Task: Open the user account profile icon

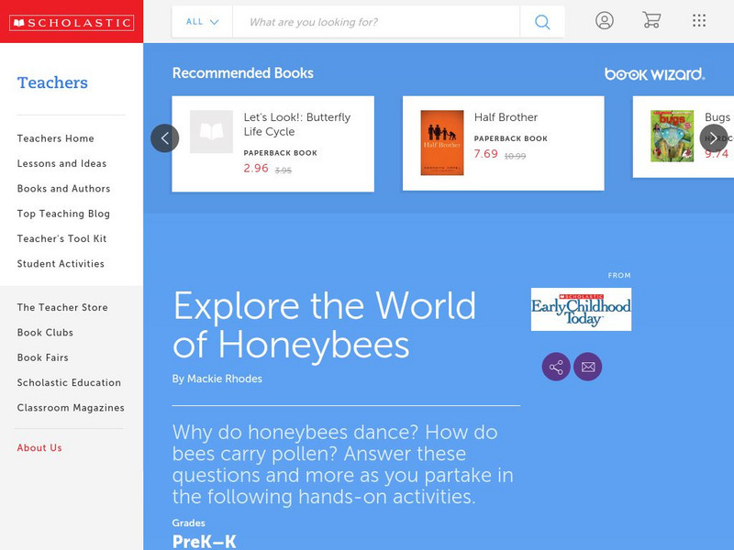Action: [605, 20]
